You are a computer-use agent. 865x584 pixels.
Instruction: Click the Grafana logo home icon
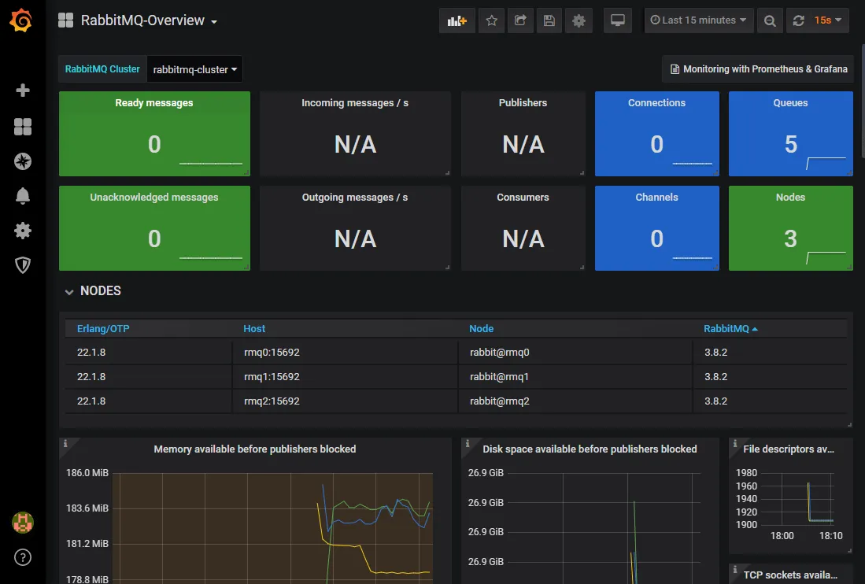(x=22, y=20)
